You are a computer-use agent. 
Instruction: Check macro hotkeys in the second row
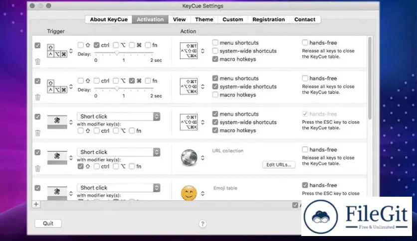pyautogui.click(x=215, y=95)
